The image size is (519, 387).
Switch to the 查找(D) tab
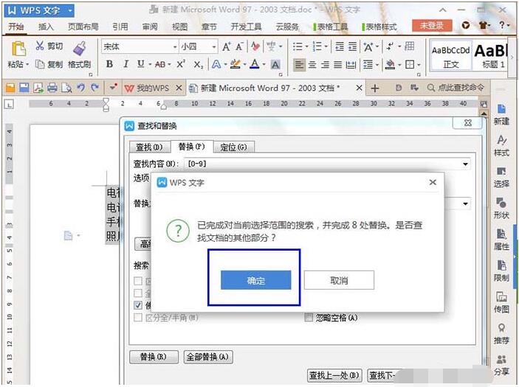coord(149,147)
